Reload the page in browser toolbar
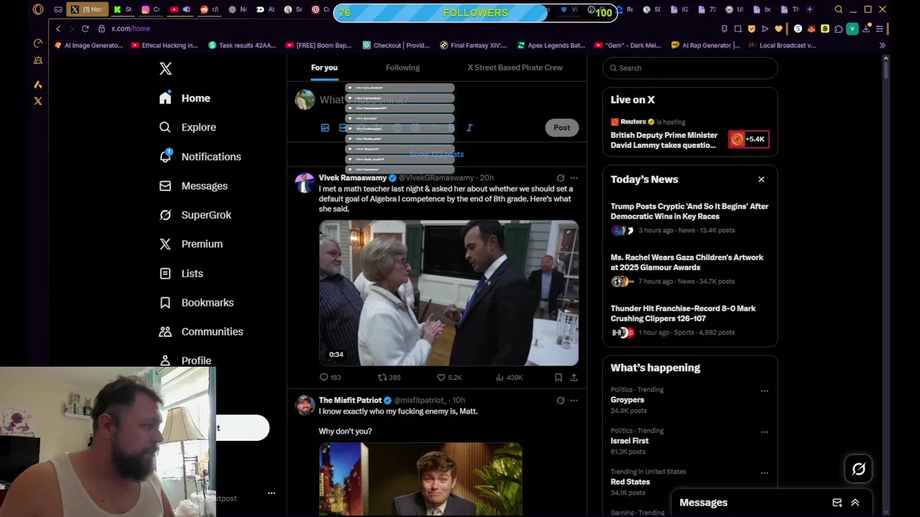Image resolution: width=920 pixels, height=517 pixels. pos(85,29)
